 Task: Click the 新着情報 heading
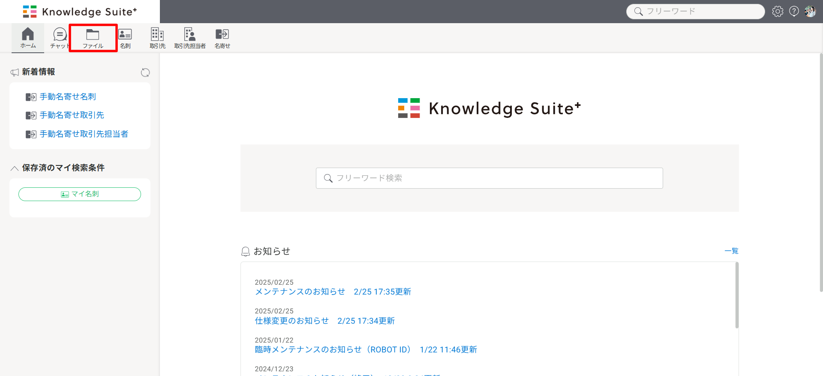click(x=39, y=72)
